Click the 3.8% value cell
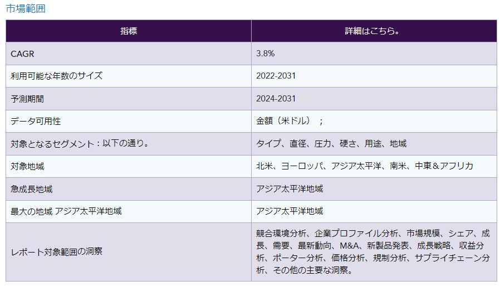 374,54
